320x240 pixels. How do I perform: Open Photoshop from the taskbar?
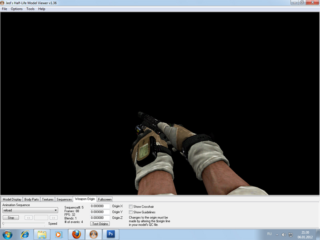tap(111, 234)
